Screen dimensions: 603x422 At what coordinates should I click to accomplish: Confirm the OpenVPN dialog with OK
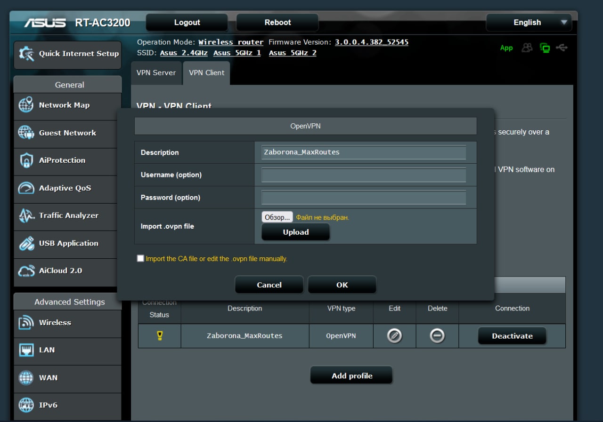click(x=342, y=285)
